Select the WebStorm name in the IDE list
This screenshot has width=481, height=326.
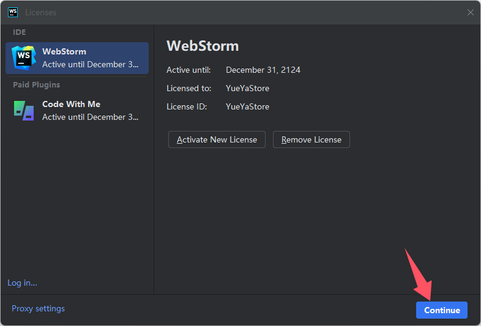[x=64, y=51]
